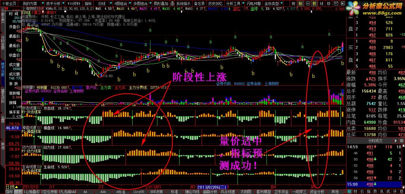Open 系统指示 menu
The width and height of the screenshot is (405, 194).
183,4
